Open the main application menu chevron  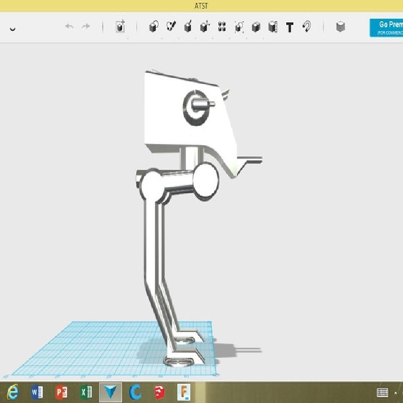(x=12, y=29)
